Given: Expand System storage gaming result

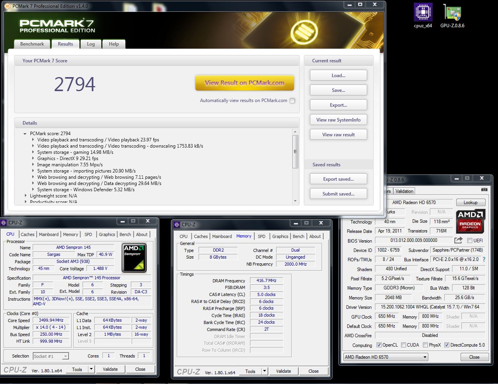Looking at the screenshot, I should (33, 152).
